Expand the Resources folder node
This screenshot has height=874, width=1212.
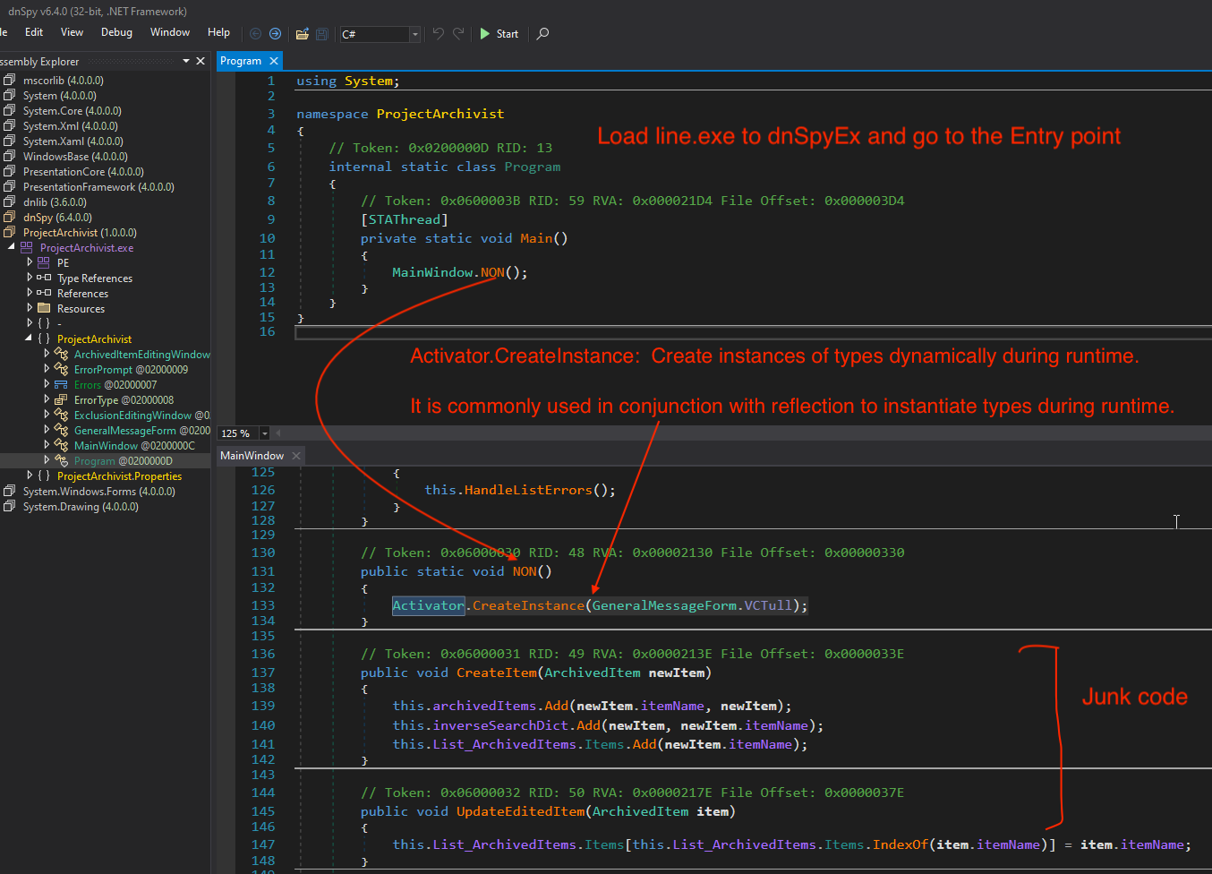click(30, 308)
